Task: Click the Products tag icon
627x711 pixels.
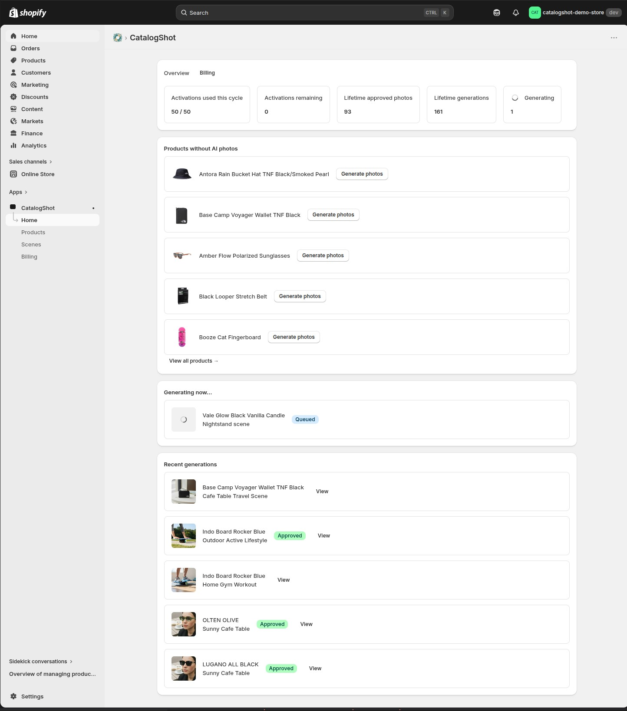Action: click(13, 60)
